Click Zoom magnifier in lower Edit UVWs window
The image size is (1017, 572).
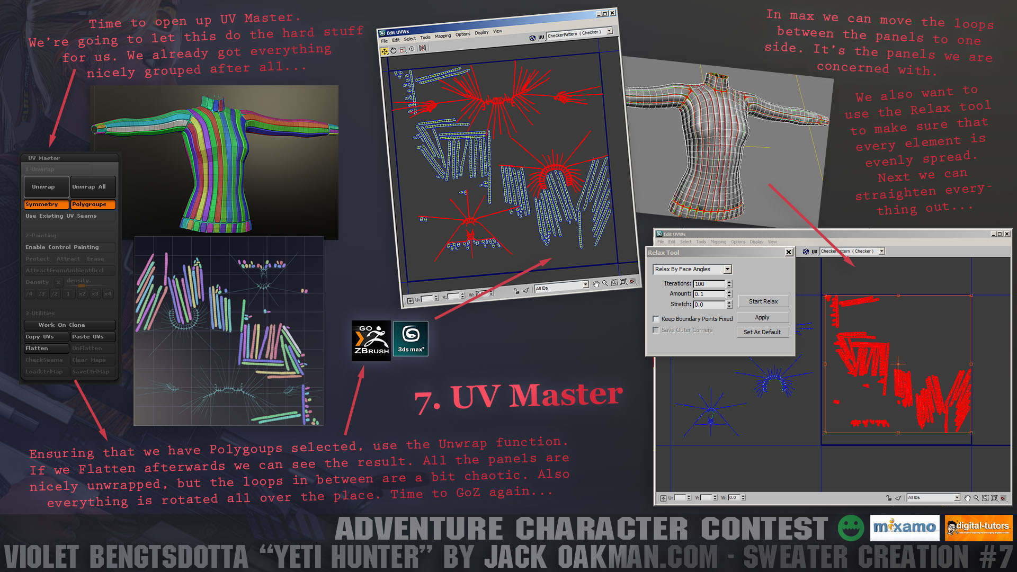(x=976, y=498)
